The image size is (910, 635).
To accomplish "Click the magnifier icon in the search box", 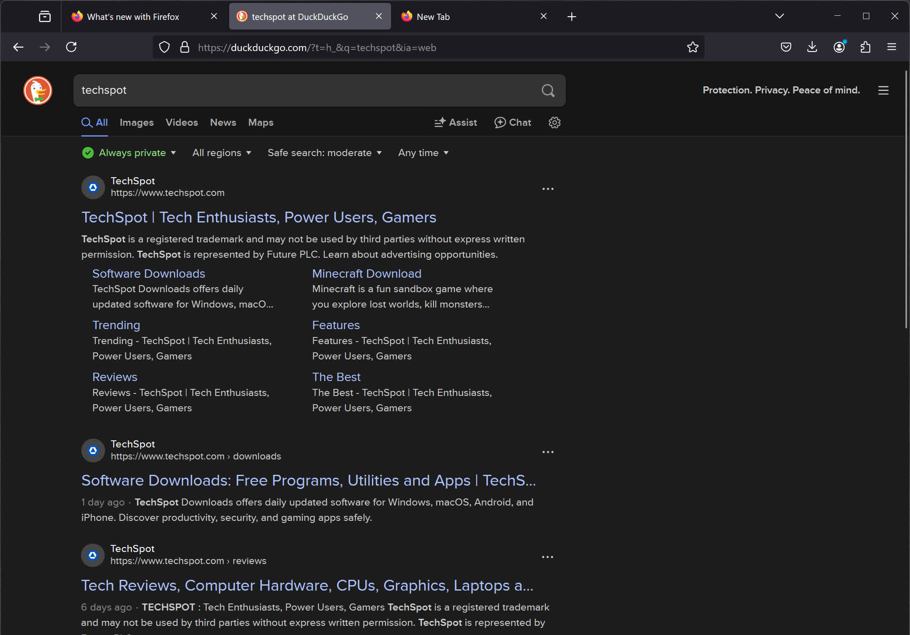I will point(548,90).
